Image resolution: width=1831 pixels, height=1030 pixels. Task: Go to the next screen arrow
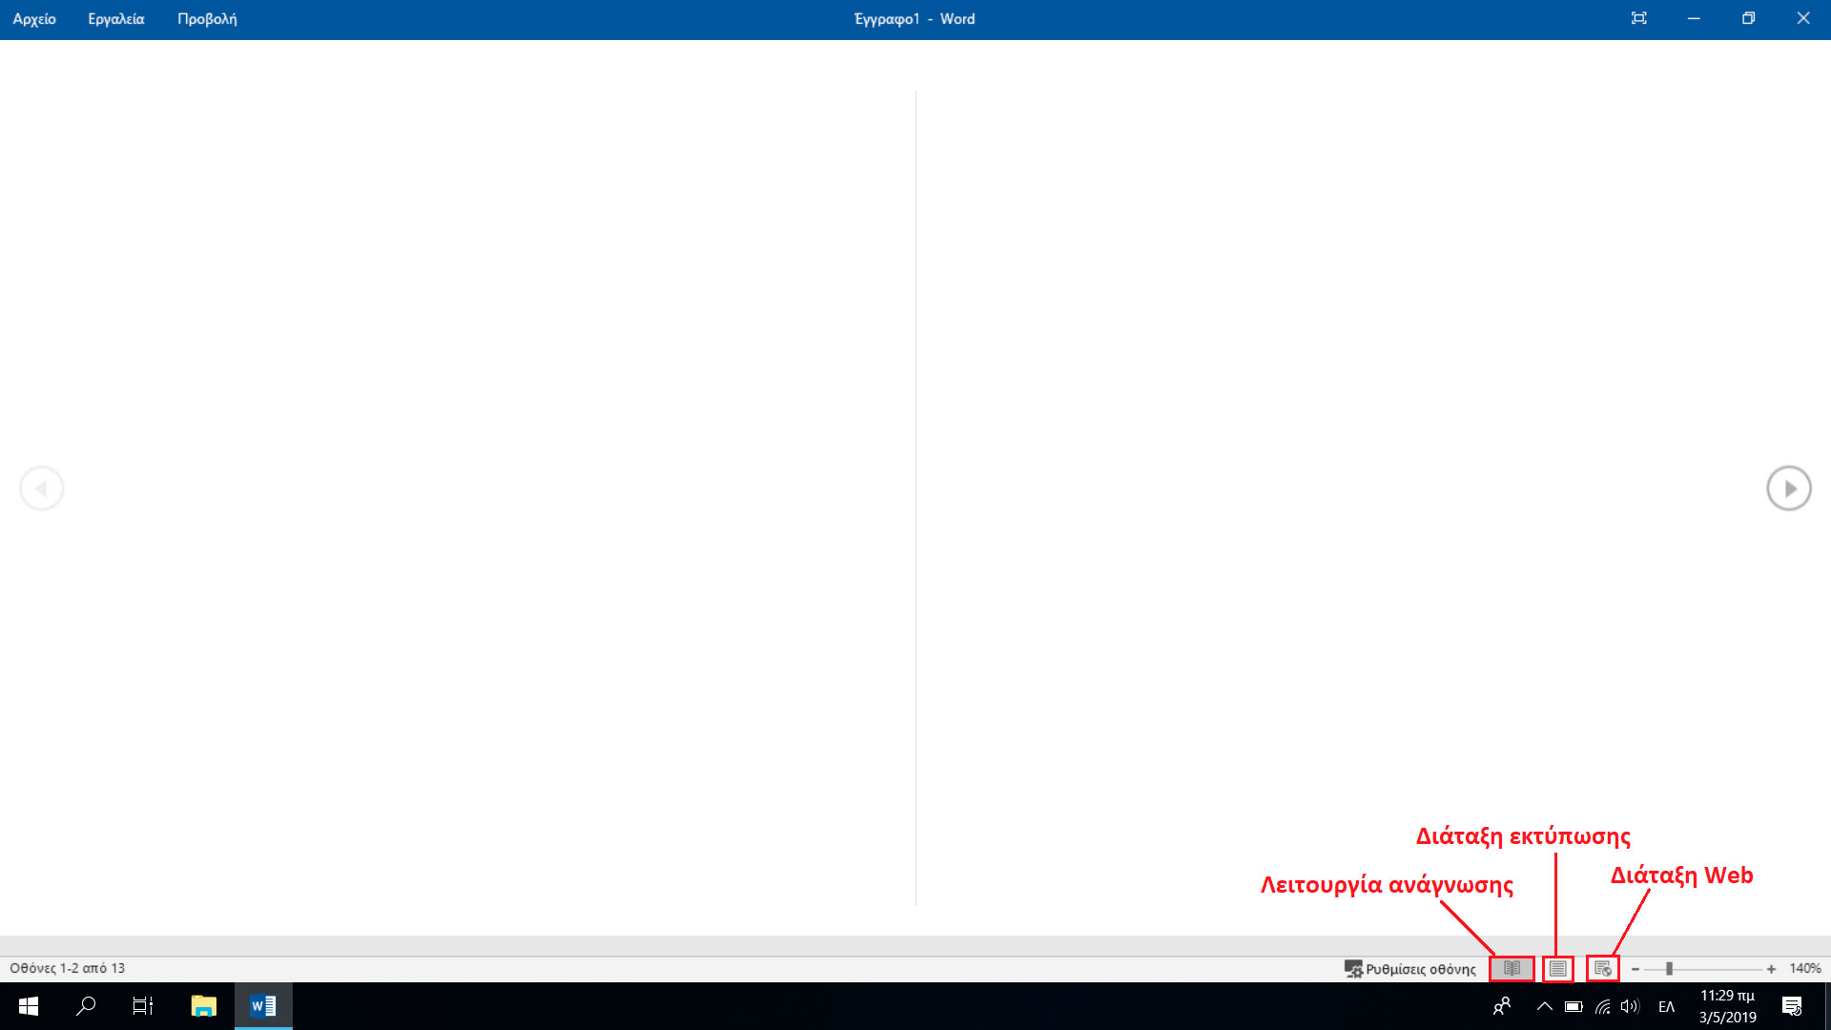click(x=1789, y=488)
